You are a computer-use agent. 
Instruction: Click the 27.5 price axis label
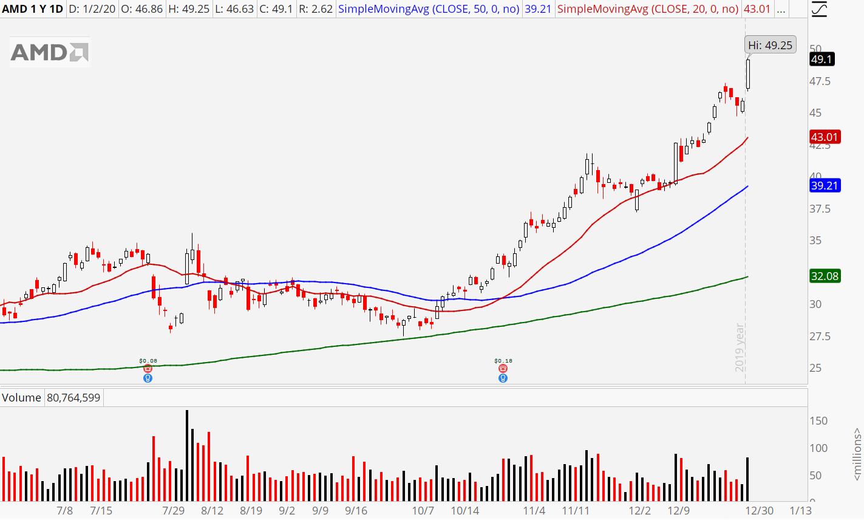[820, 336]
